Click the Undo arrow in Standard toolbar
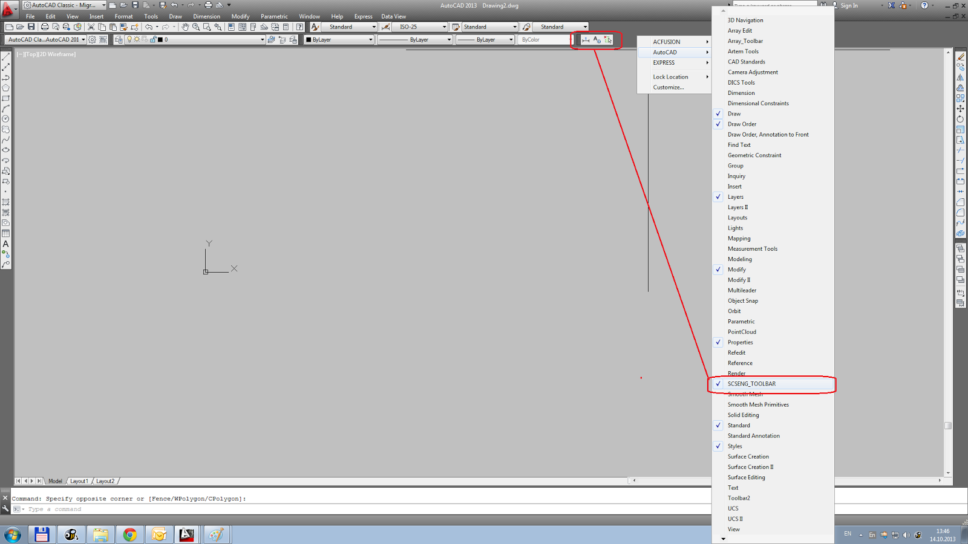This screenshot has width=968, height=544. [x=149, y=27]
